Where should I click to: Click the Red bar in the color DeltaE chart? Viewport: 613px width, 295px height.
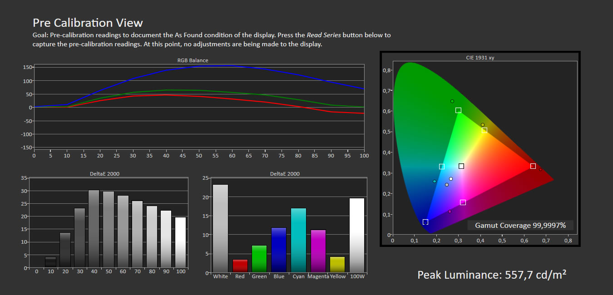pos(240,266)
